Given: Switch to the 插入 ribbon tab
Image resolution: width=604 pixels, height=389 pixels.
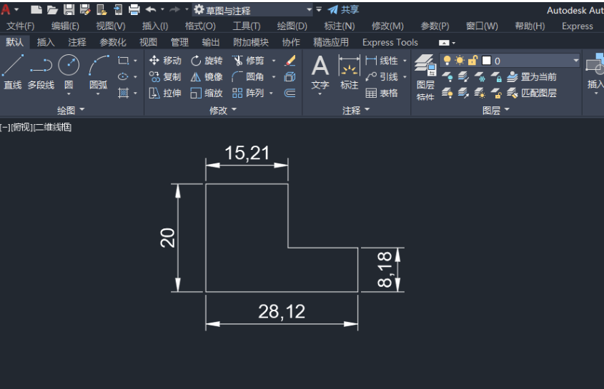Looking at the screenshot, I should 46,42.
